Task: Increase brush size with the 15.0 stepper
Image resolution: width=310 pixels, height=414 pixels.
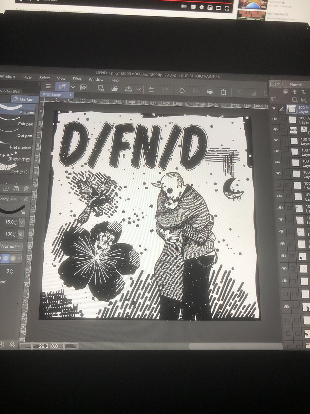Action: pos(16,221)
